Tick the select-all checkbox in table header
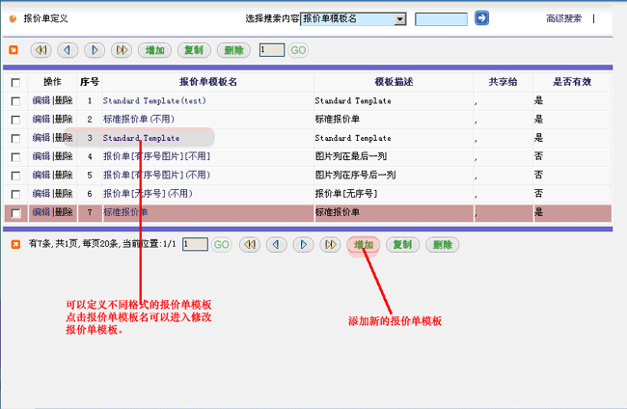 coord(14,83)
